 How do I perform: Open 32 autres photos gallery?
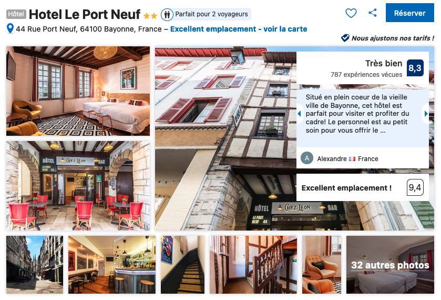pos(390,265)
